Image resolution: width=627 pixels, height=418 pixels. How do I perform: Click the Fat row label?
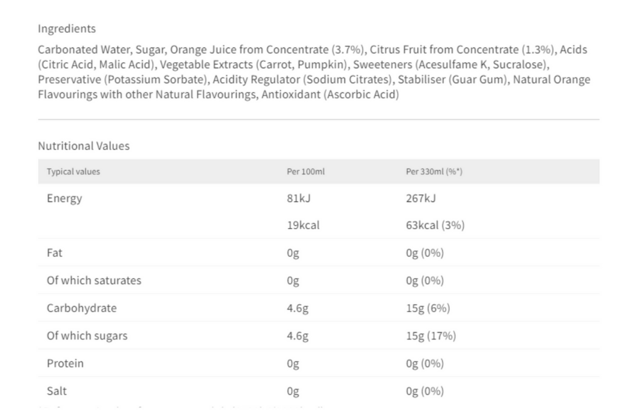tap(54, 253)
